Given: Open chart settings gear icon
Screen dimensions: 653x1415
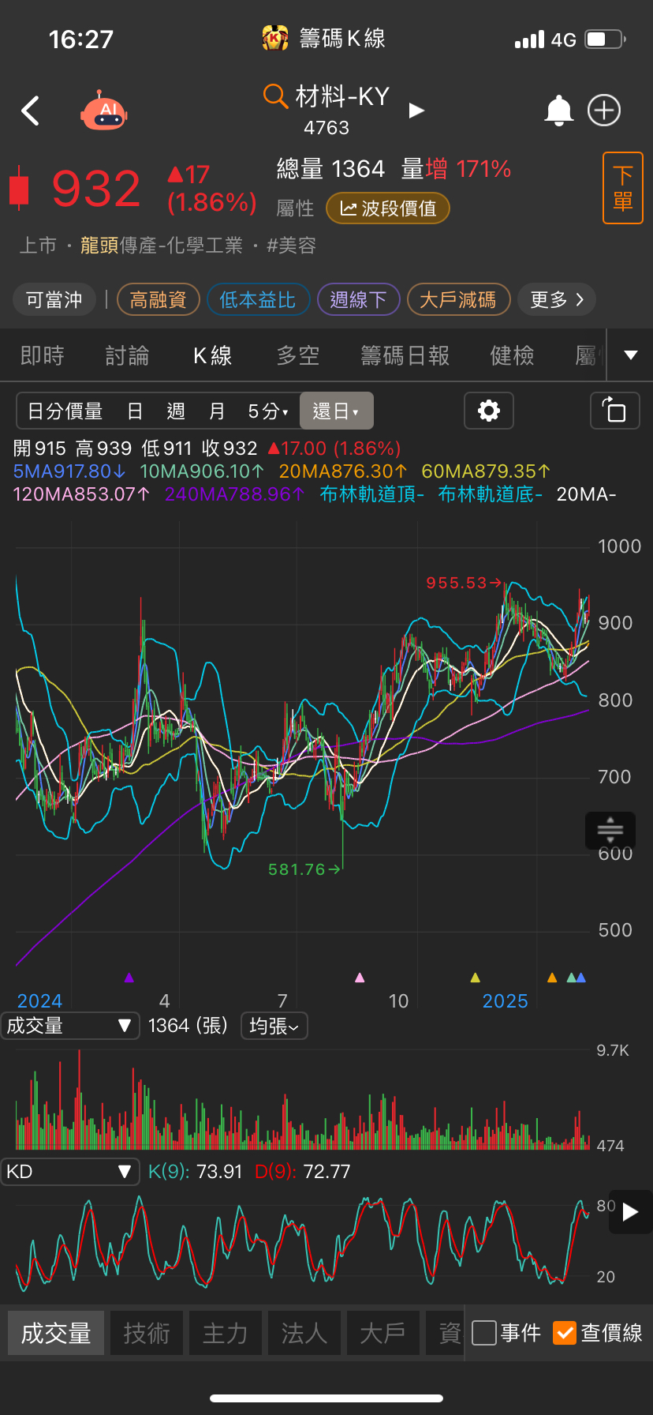Looking at the screenshot, I should (x=489, y=411).
